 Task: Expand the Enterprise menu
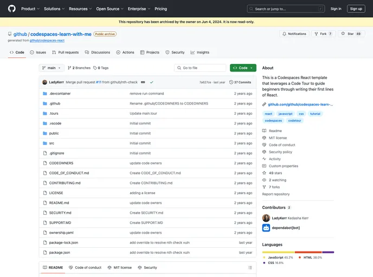pos(139,9)
